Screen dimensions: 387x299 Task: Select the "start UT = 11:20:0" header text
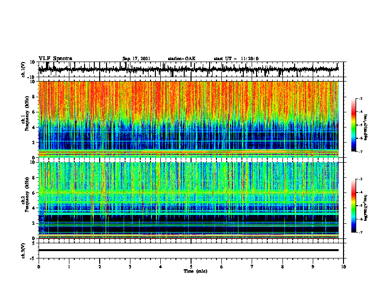(x=236, y=59)
